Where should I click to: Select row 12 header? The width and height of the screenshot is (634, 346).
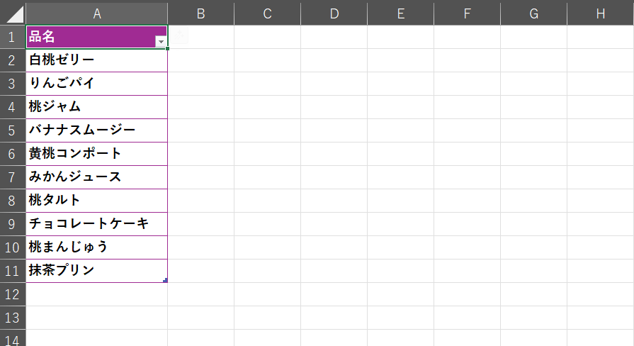(13, 294)
